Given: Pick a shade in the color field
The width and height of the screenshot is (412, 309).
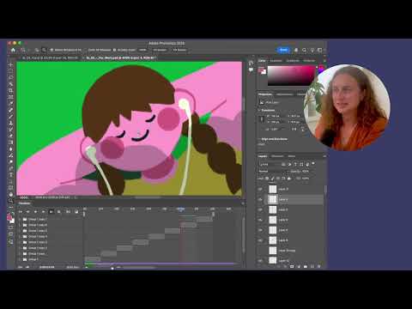Looking at the screenshot, I should 291,76.
